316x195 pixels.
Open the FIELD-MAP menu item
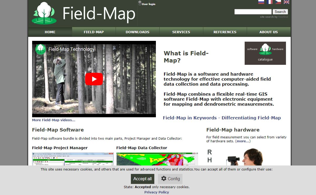(x=94, y=32)
